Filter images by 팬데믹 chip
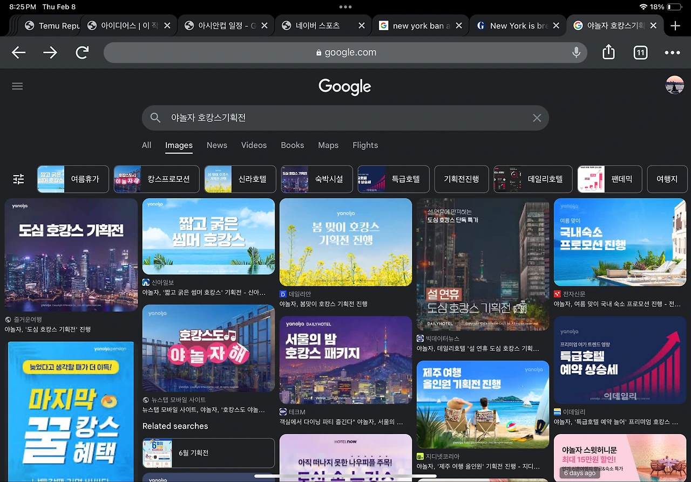Viewport: 691px width, 482px height. point(610,179)
